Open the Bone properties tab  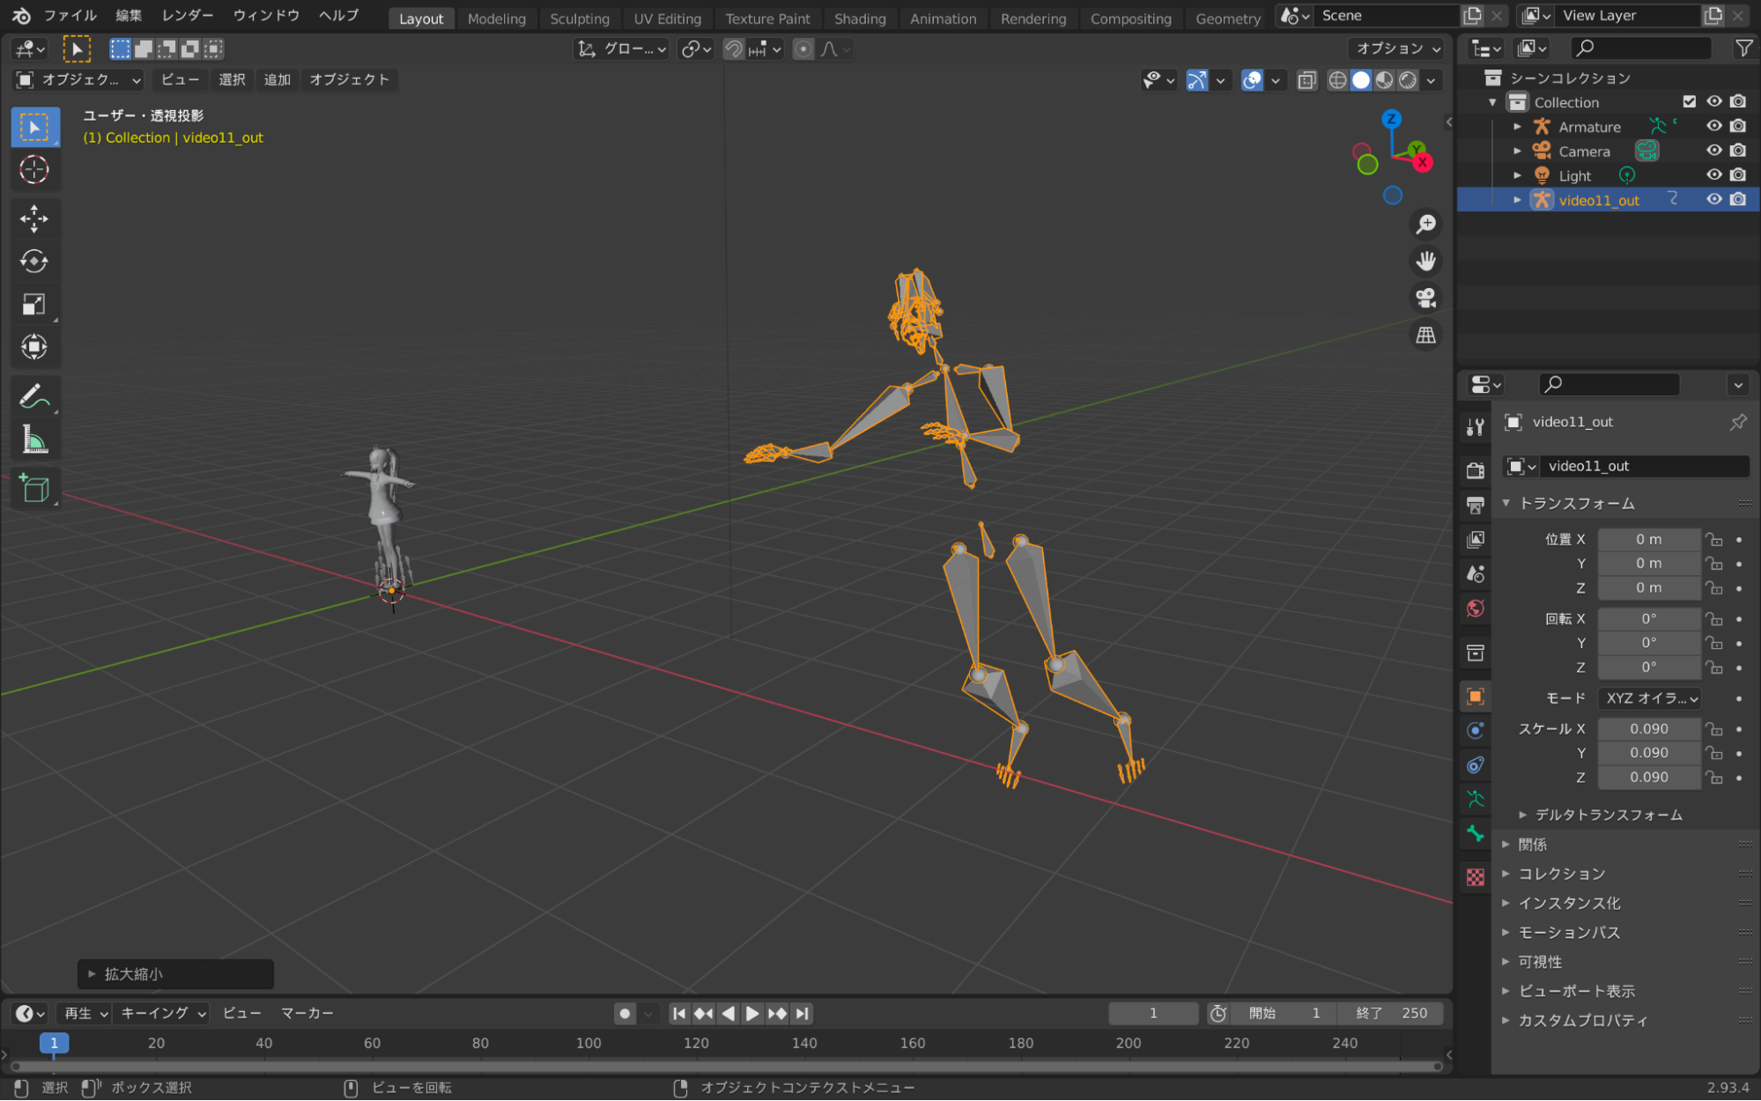coord(1476,833)
